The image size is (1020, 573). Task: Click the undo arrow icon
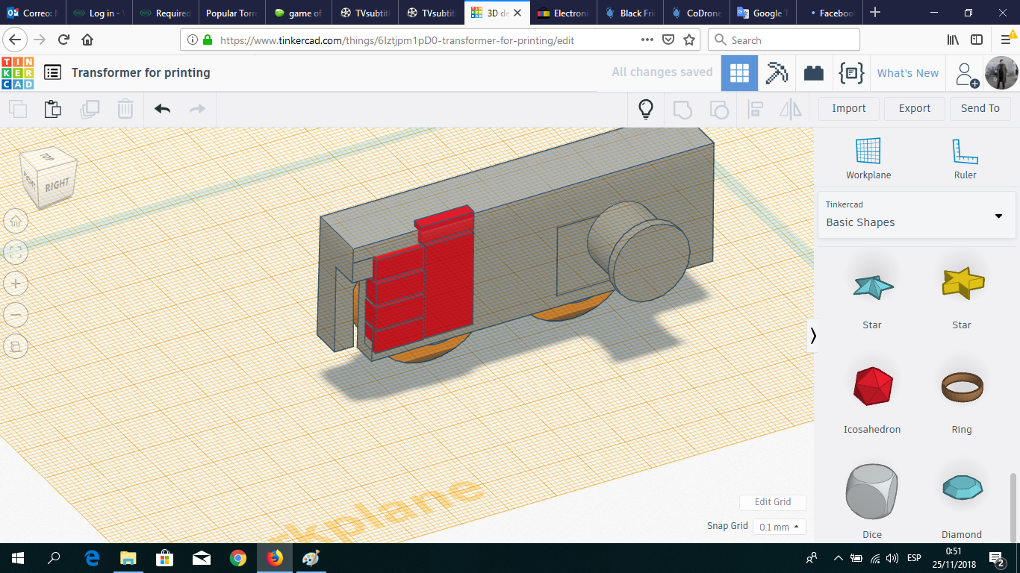163,109
